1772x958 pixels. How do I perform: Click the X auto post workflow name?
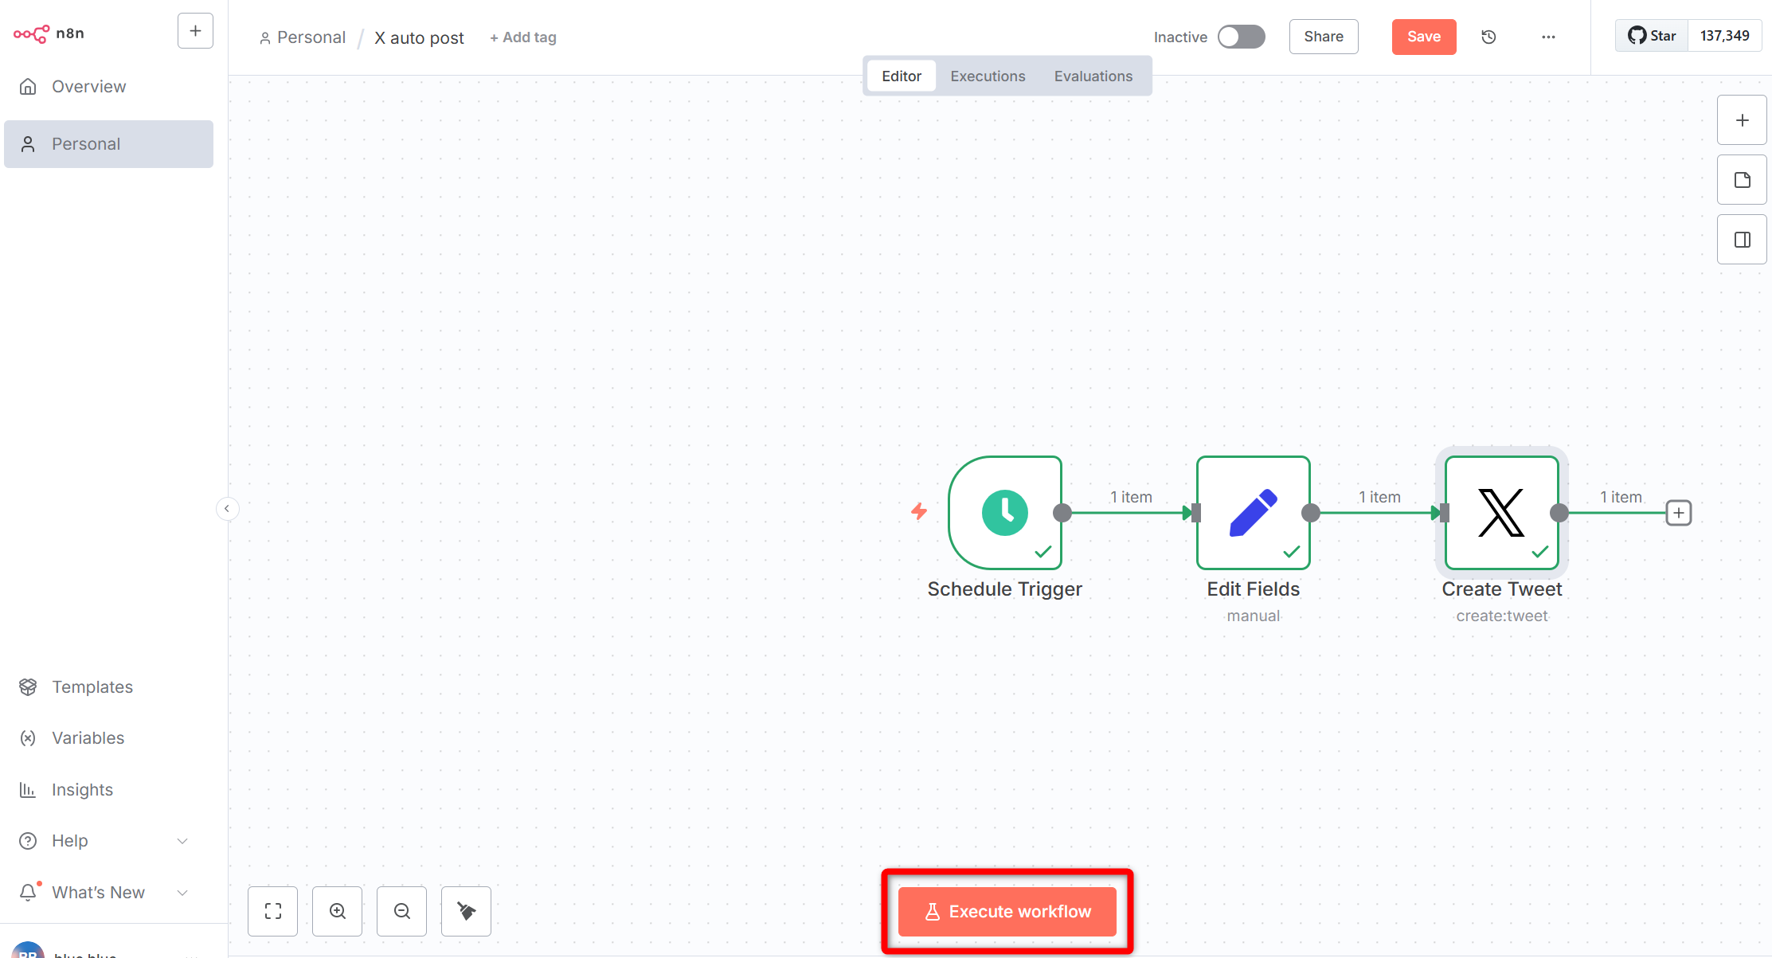pyautogui.click(x=419, y=37)
